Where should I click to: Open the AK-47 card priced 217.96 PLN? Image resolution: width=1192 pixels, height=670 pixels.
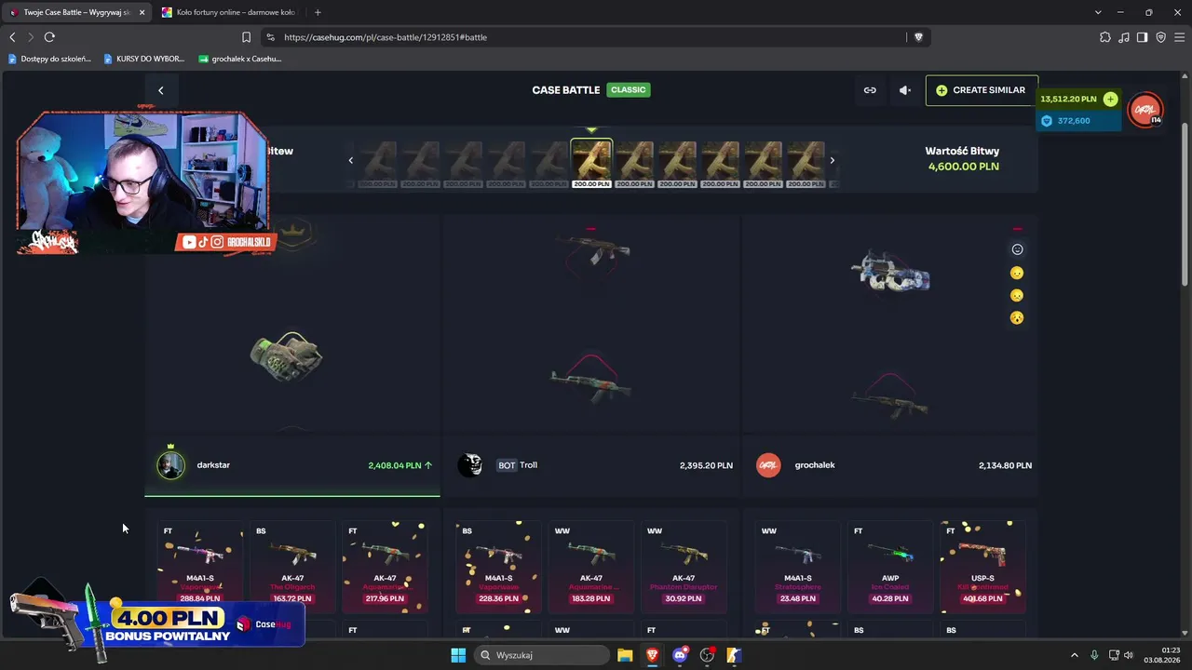(385, 566)
